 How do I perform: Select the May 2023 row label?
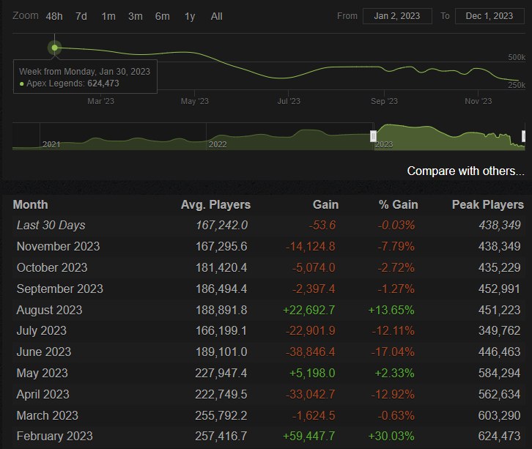click(42, 374)
